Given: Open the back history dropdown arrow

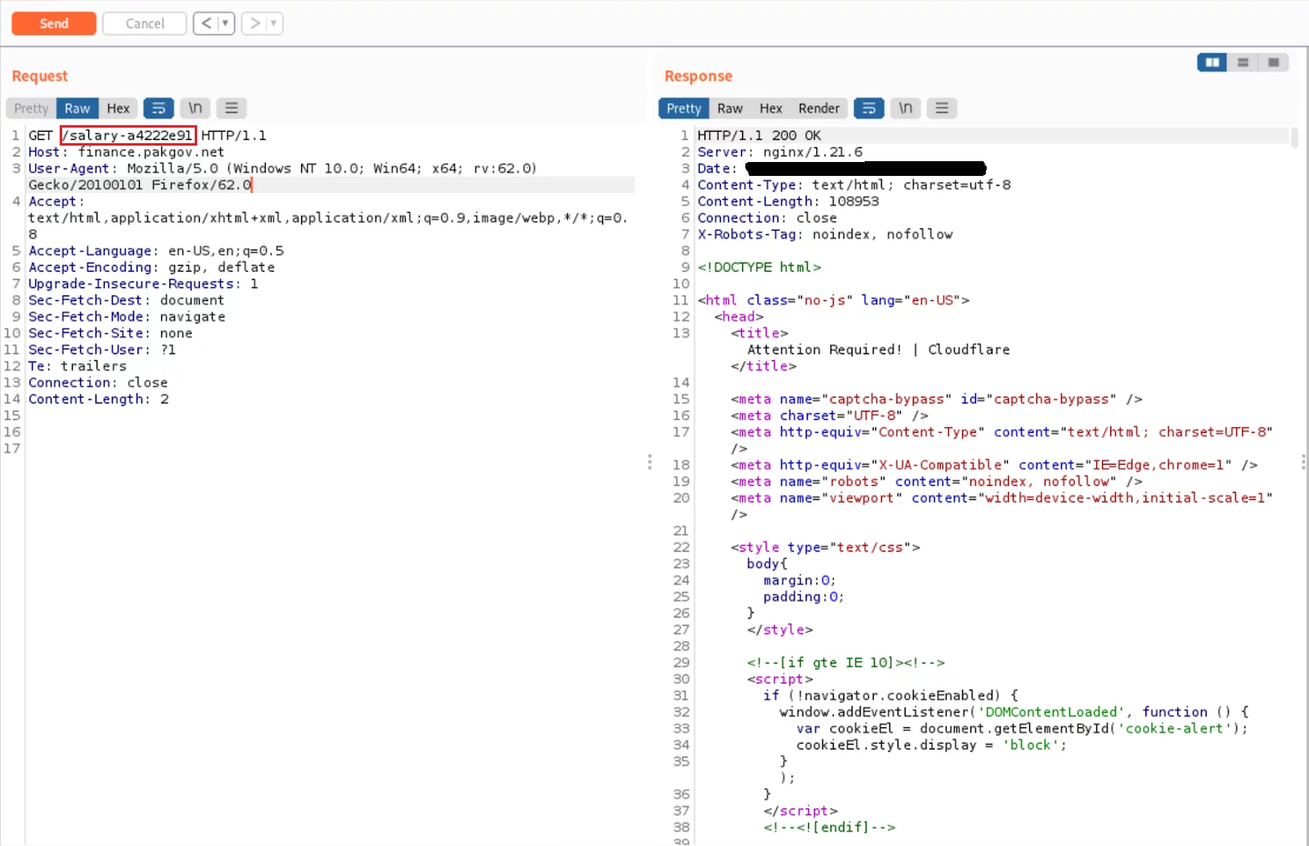Looking at the screenshot, I should [x=226, y=24].
